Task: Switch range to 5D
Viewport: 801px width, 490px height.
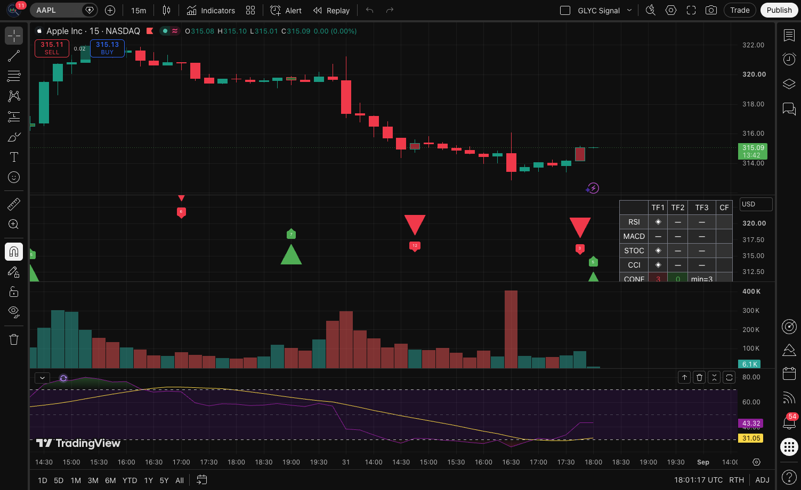Action: tap(59, 480)
